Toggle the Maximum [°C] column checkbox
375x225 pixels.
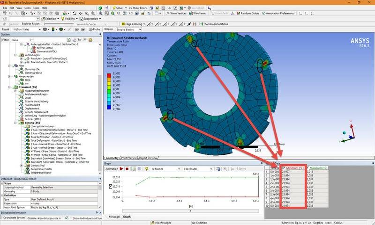(307, 168)
